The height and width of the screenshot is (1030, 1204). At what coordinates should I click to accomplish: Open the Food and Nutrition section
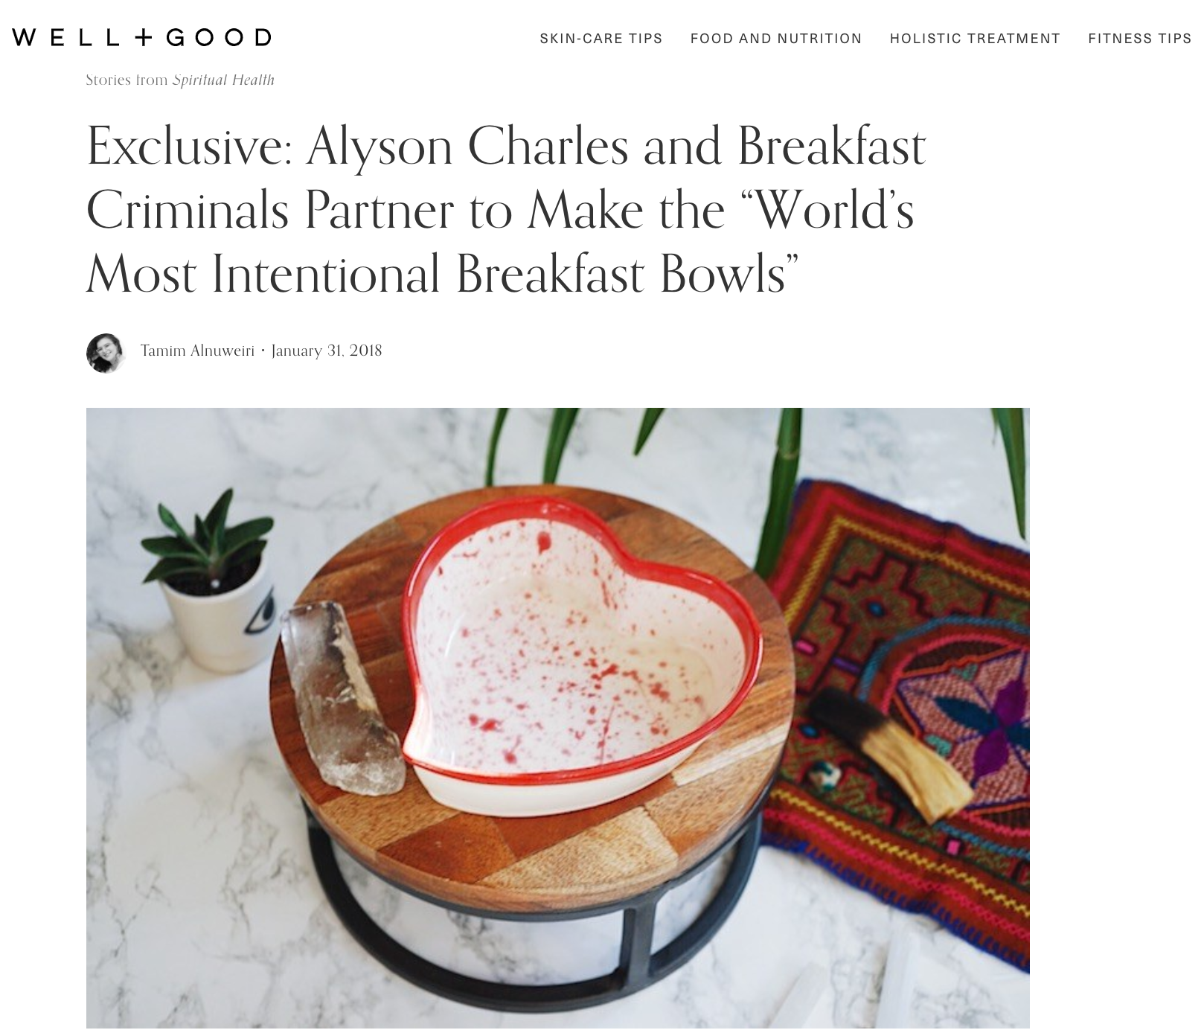click(776, 39)
